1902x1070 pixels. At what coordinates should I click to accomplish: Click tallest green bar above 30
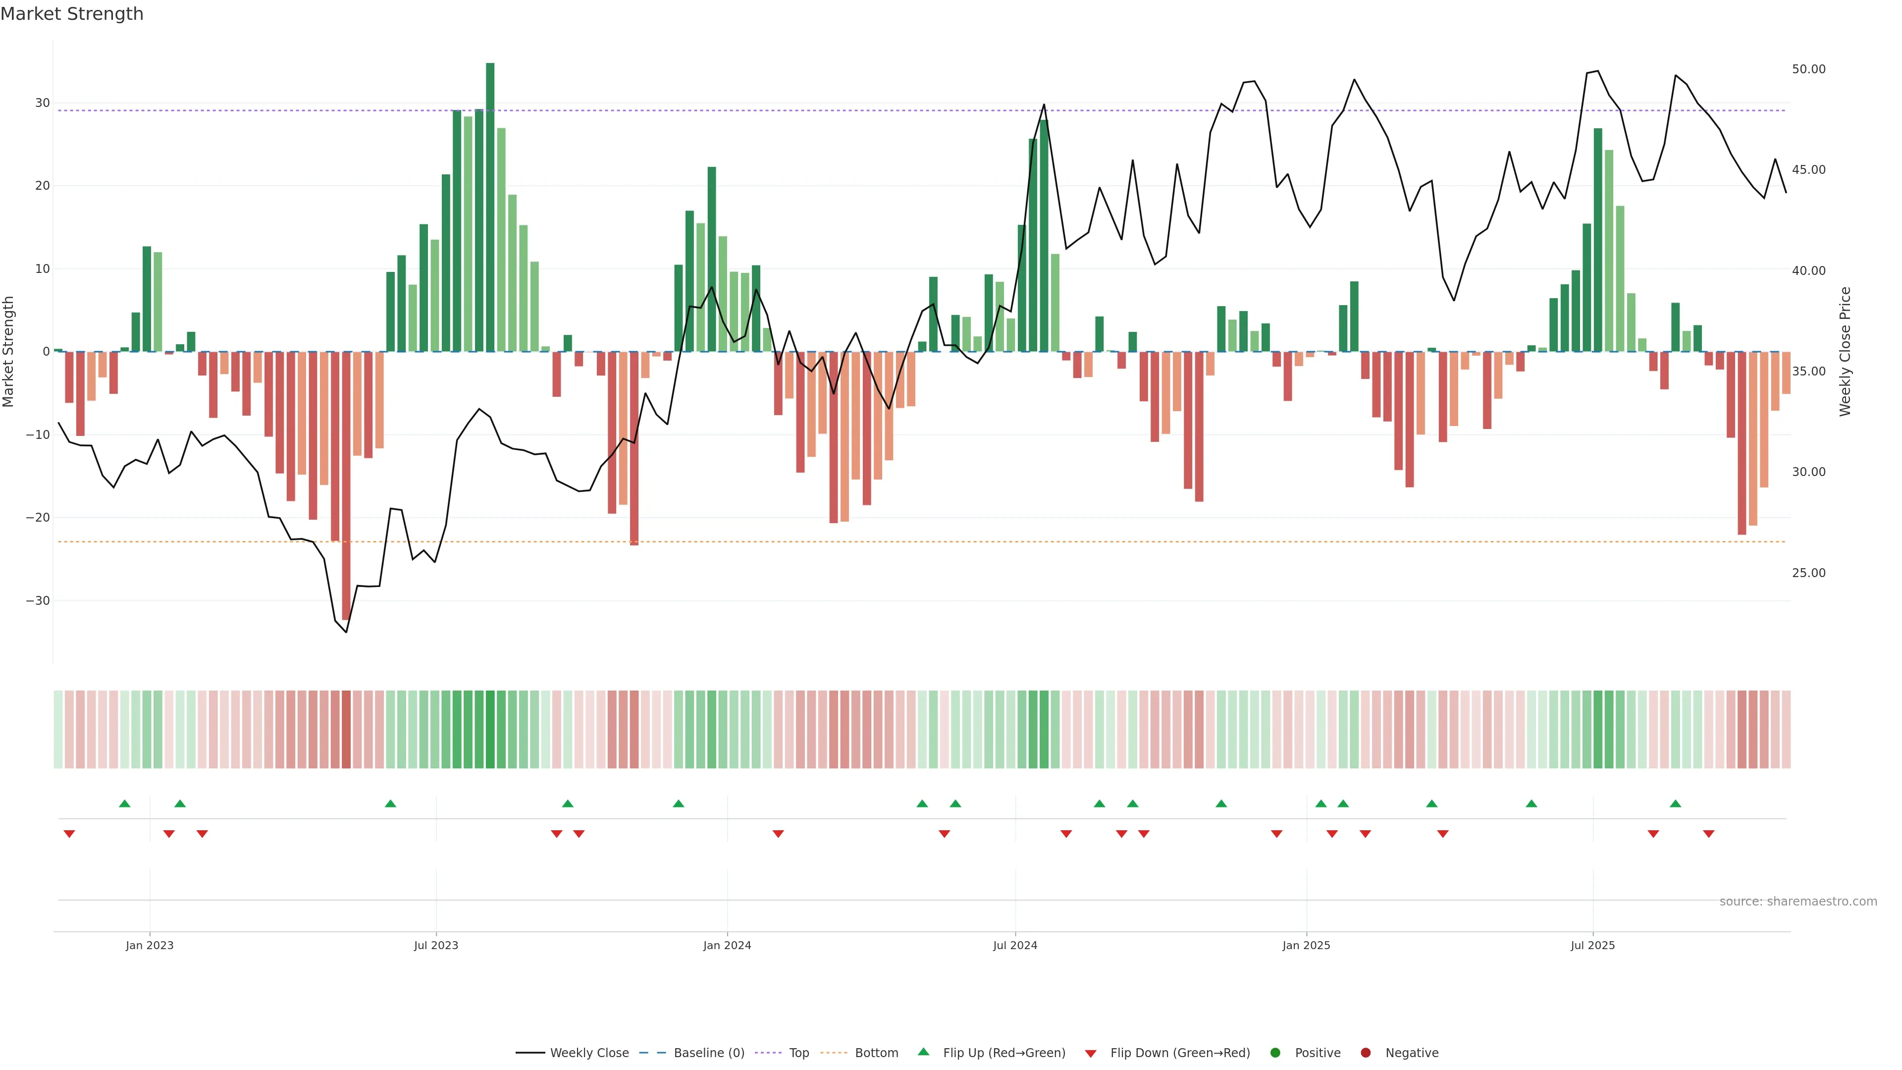490,207
